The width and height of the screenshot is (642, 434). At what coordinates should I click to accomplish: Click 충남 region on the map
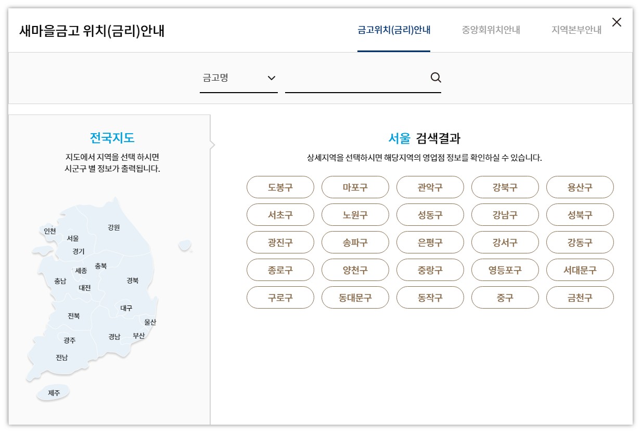[x=60, y=281]
